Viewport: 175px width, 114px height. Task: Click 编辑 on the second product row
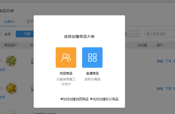[160, 88]
